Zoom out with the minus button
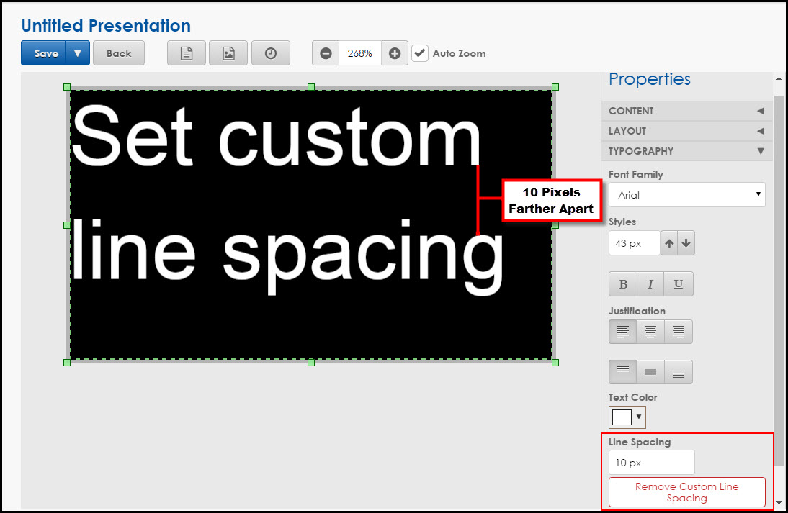 pyautogui.click(x=326, y=53)
